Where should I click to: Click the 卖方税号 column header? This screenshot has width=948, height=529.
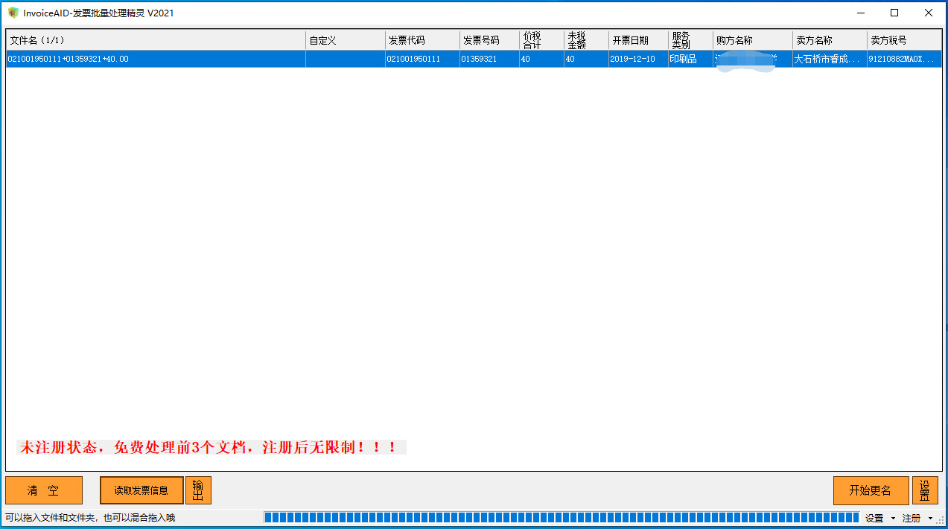[904, 40]
